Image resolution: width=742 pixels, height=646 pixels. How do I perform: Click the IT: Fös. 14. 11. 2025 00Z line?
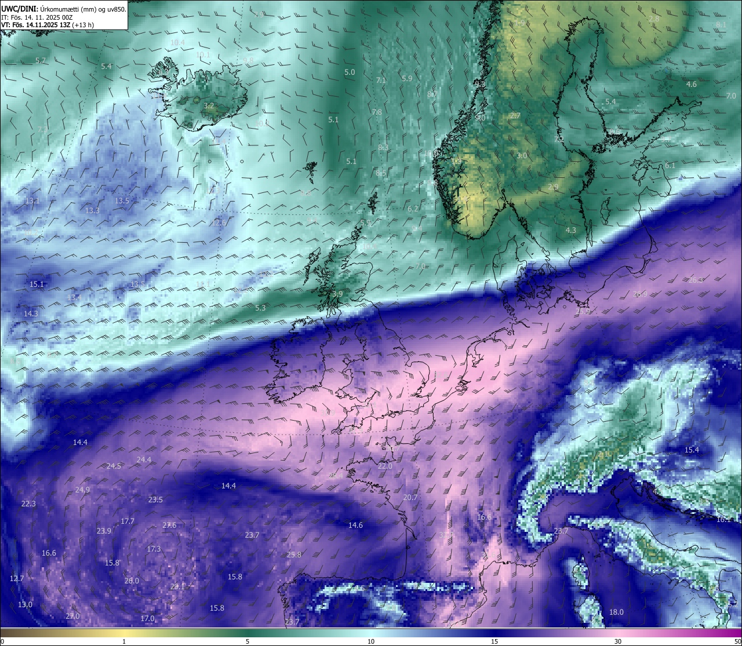(x=37, y=17)
